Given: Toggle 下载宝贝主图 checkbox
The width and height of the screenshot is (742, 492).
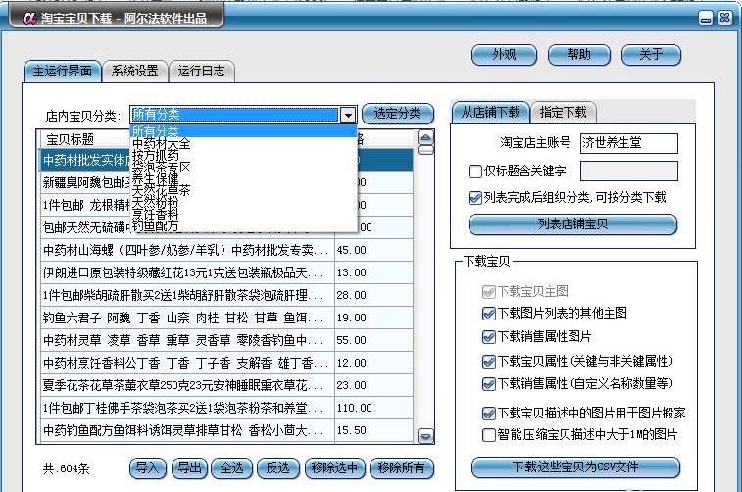Looking at the screenshot, I should click(489, 291).
